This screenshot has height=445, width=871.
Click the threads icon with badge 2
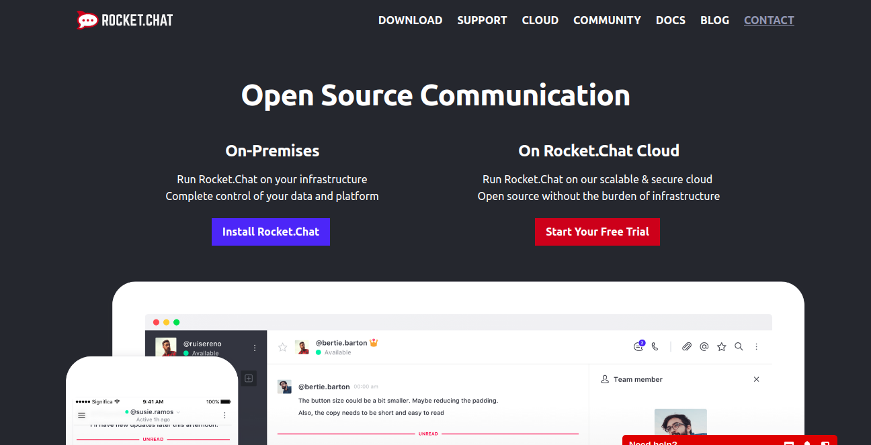tap(638, 346)
